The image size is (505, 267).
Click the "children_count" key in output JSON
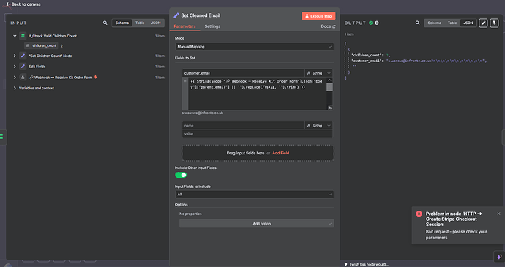click(x=367, y=55)
